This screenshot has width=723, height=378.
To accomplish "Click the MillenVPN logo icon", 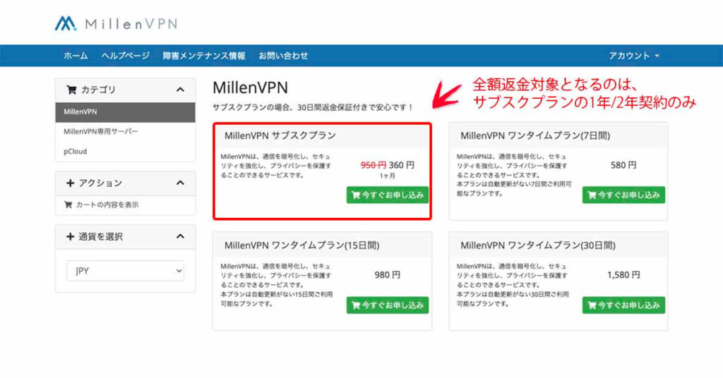I will tap(66, 23).
